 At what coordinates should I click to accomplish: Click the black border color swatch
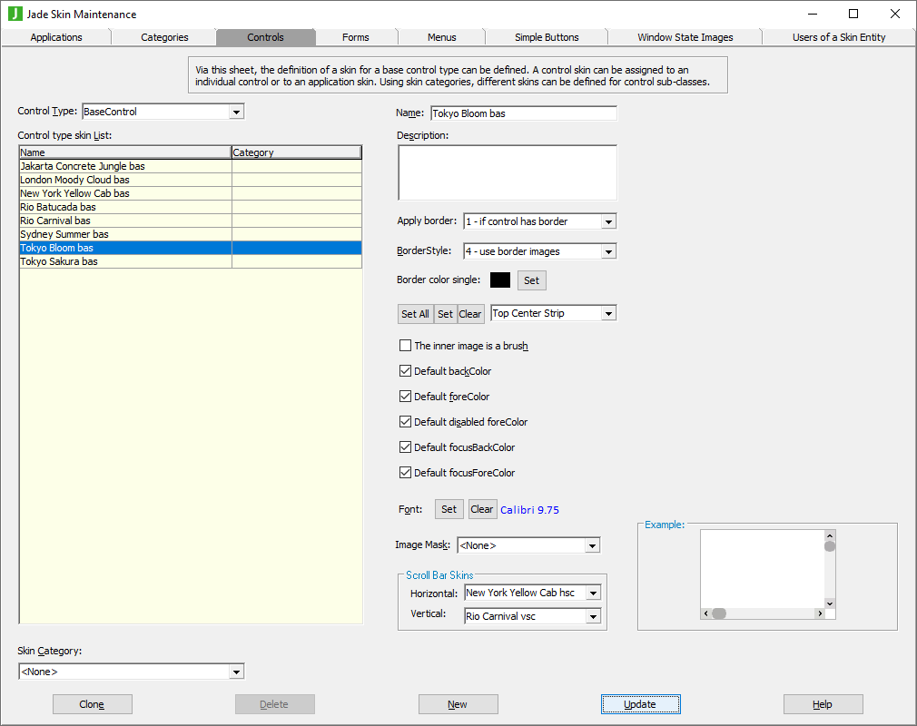coord(499,280)
